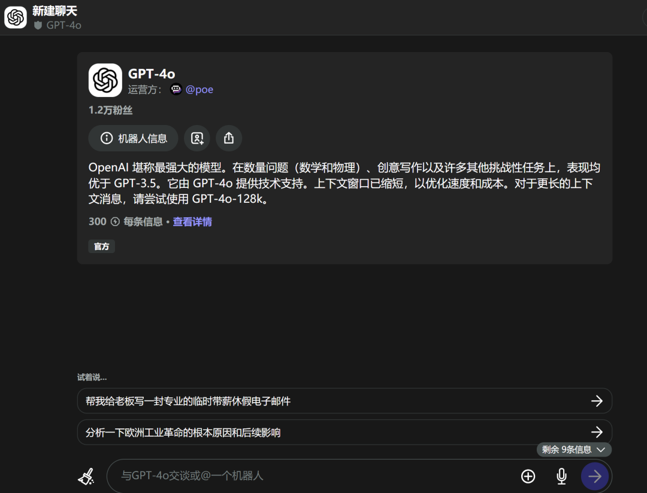Click the arrow on the 工业革命 suggestion
Image resolution: width=647 pixels, height=493 pixels.
coord(597,432)
